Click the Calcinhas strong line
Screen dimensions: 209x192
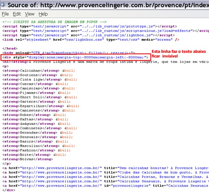[38, 70]
